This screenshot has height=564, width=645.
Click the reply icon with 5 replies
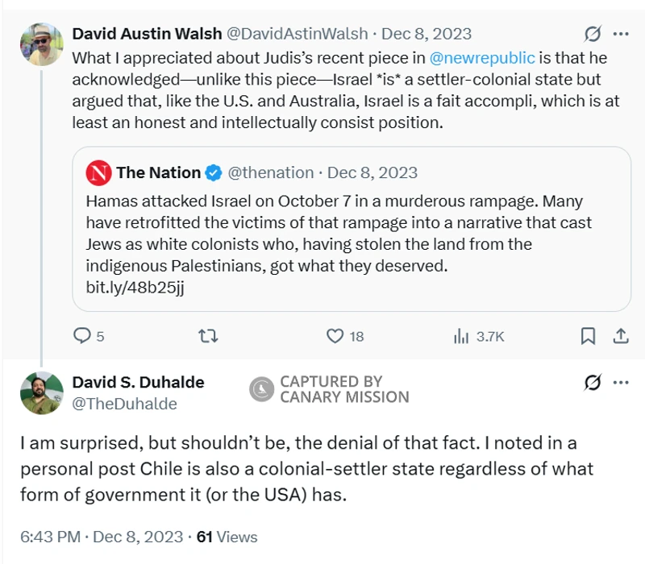82,336
